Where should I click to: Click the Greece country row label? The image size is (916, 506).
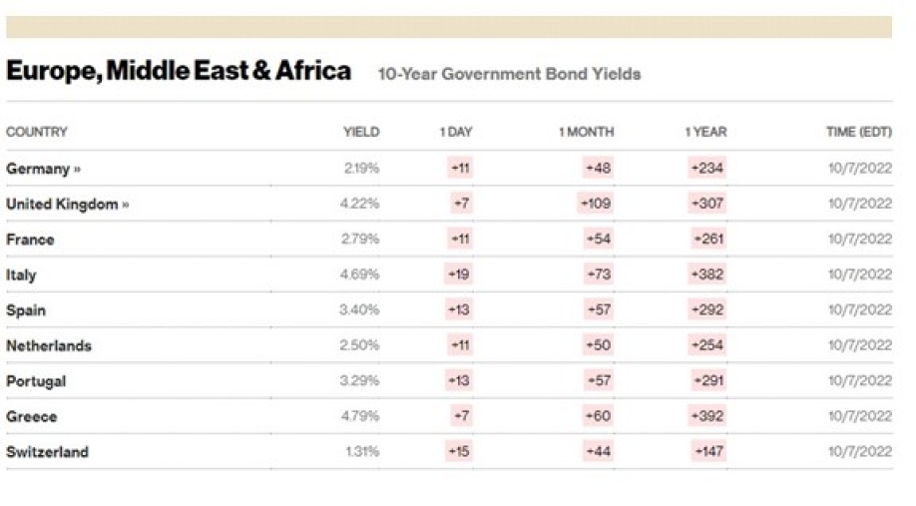[32, 416]
